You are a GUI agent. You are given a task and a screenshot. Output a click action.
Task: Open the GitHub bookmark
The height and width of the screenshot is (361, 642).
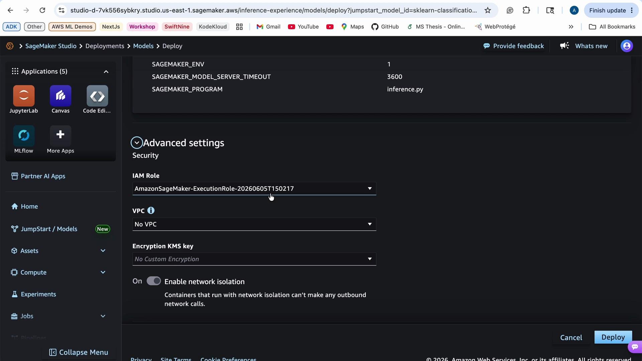pyautogui.click(x=385, y=27)
